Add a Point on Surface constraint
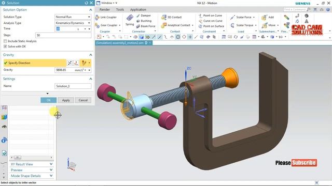The height and width of the screenshot is (186, 332). (x=211, y=26)
